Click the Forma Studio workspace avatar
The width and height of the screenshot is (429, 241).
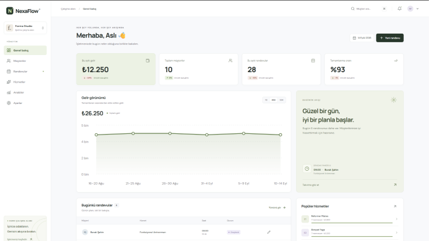coord(10,28)
